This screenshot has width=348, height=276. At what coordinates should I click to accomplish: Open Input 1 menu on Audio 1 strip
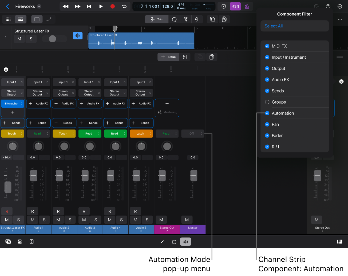coord(38,82)
